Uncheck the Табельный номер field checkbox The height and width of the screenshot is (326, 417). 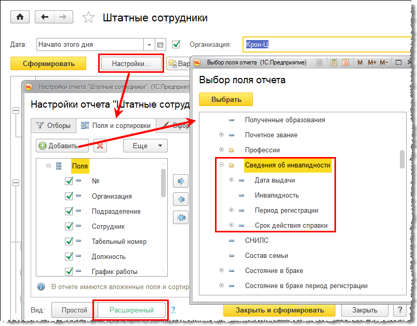tap(69, 241)
